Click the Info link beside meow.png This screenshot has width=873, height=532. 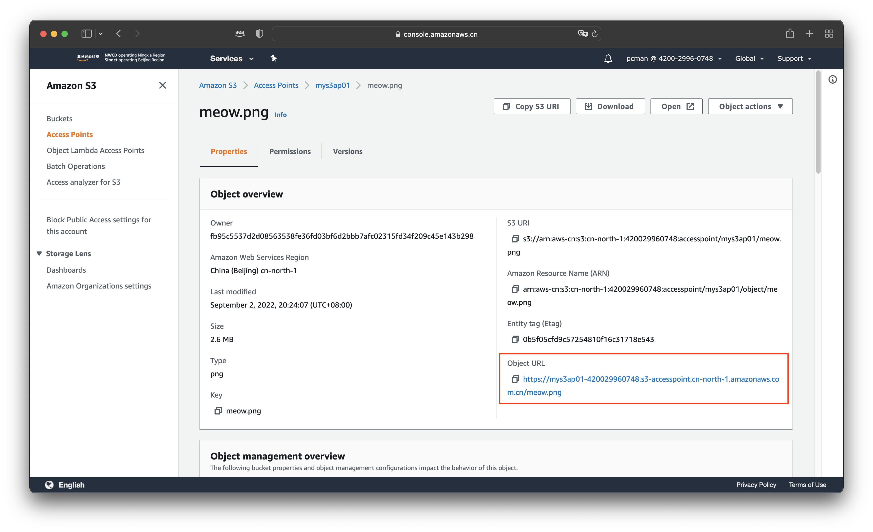pos(280,115)
